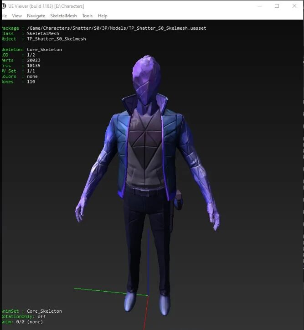Minimize the UE Viewer window

[x=260, y=6]
